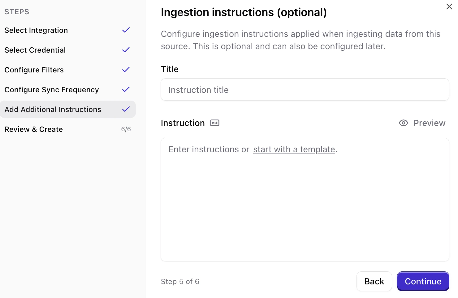Click the Markdown icon beside Instruction

point(214,123)
